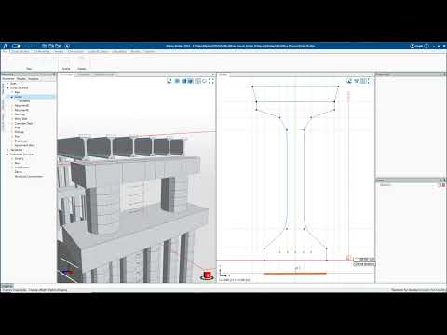The width and height of the screenshot is (447, 335).
Task: Close the Properties panel on the right
Action: (444, 74)
